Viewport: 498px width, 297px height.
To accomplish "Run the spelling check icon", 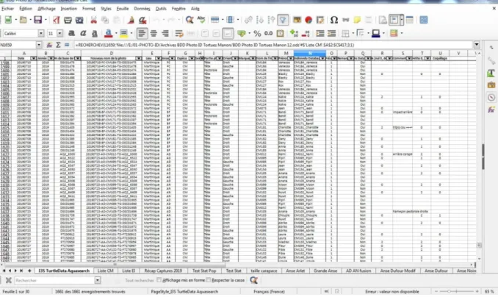I will (201, 20).
